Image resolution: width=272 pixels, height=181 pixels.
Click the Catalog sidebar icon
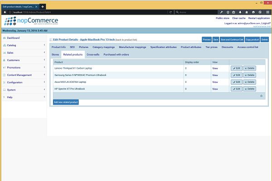[x=5, y=45]
